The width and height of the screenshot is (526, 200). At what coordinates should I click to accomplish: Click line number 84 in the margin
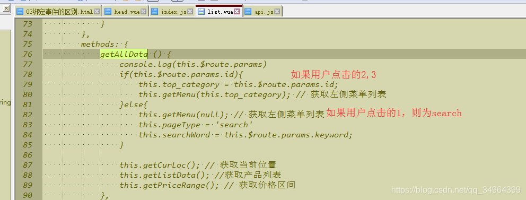(28, 135)
